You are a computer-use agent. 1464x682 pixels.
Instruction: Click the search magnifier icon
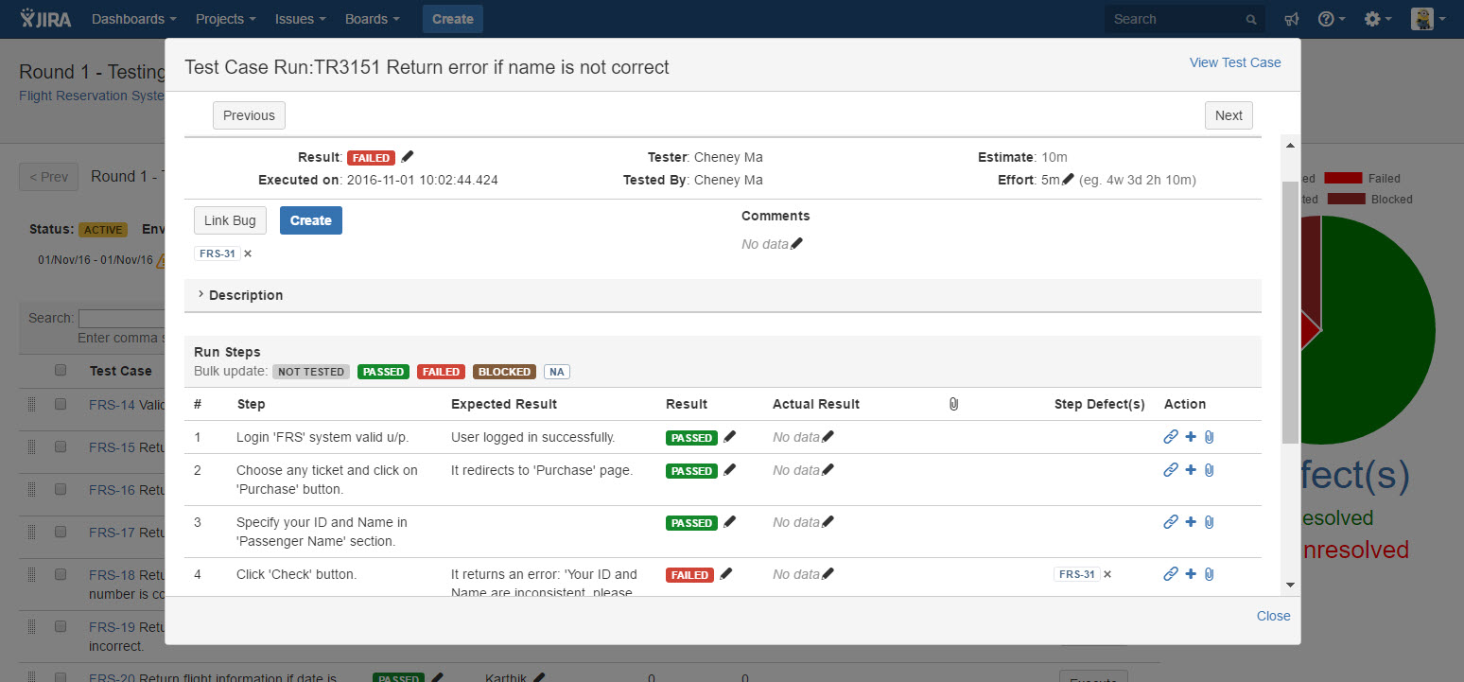[x=1251, y=19]
